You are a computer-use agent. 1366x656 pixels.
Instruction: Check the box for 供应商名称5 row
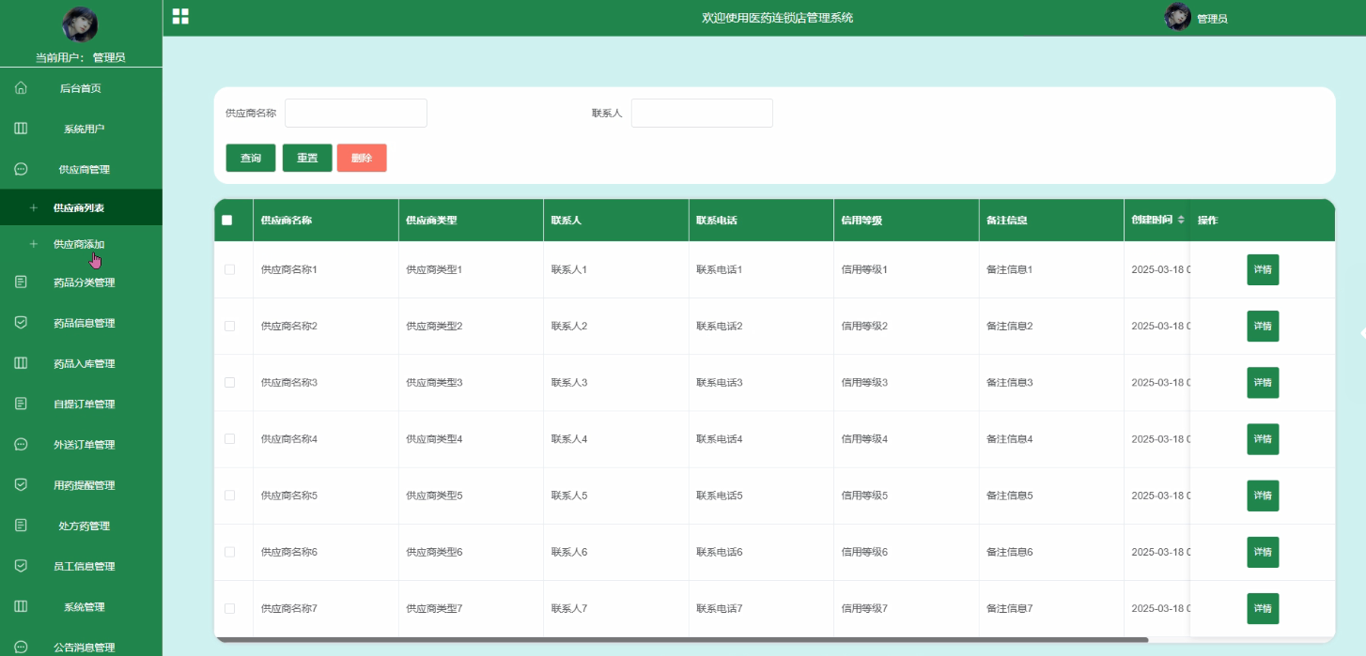coord(229,495)
